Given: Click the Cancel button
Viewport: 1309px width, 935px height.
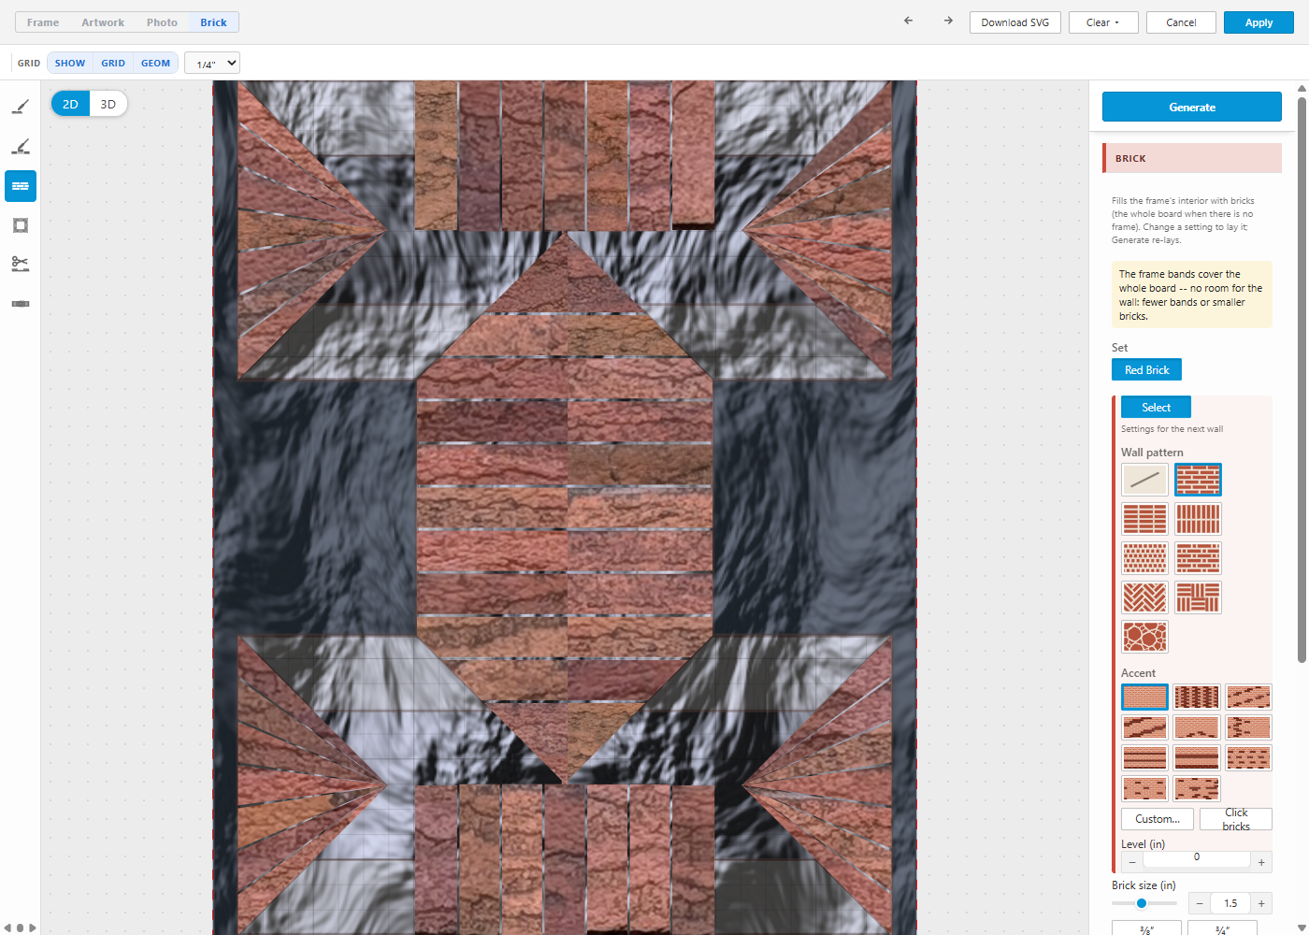Looking at the screenshot, I should pos(1181,22).
